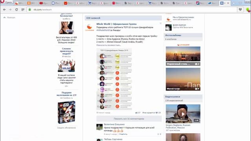Open Grigory Degterev video title link
Viewport: 251px width, 141px height.
tap(178, 127)
